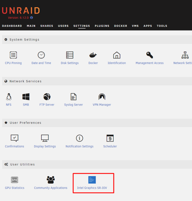Click the Scheduler link text
192x201 pixels.
(110, 146)
